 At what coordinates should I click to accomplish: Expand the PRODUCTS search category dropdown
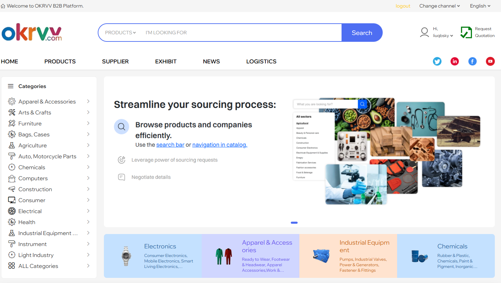coord(120,32)
